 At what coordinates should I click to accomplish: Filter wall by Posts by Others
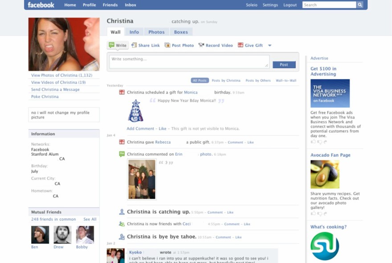259,80
